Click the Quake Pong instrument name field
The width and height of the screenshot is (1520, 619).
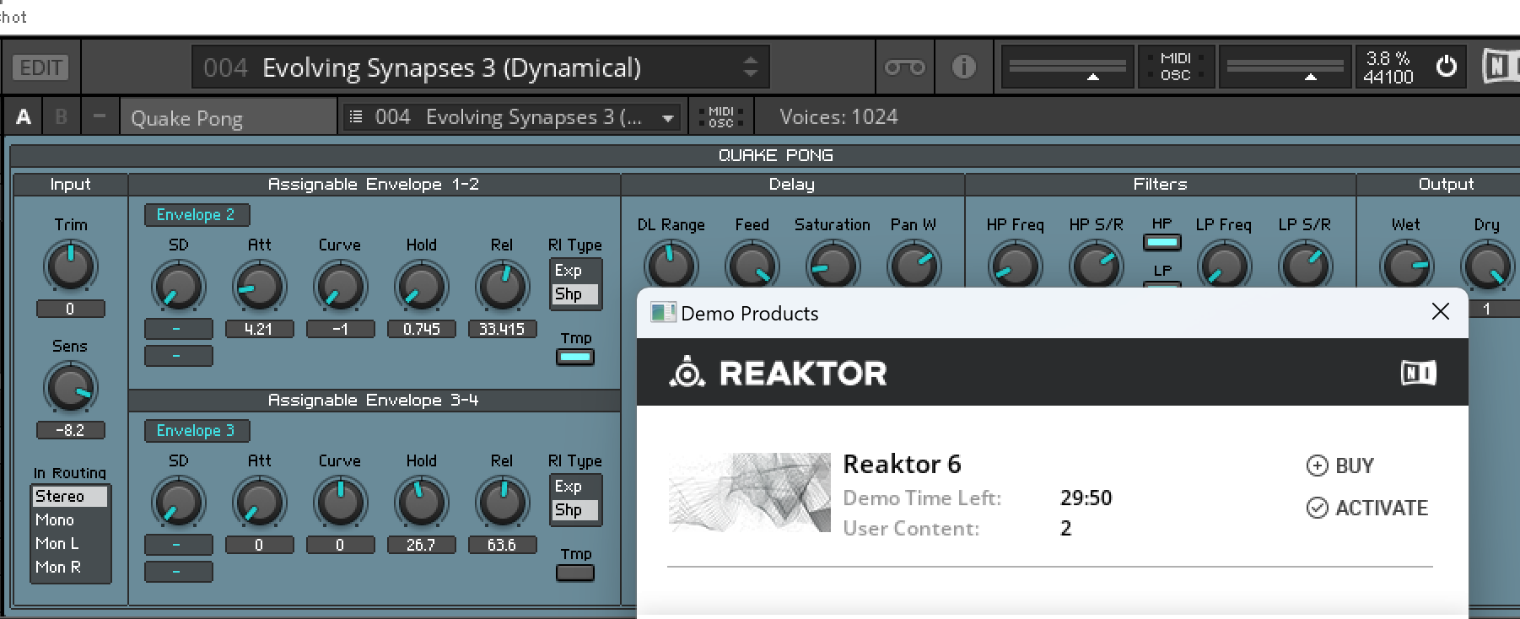[228, 118]
